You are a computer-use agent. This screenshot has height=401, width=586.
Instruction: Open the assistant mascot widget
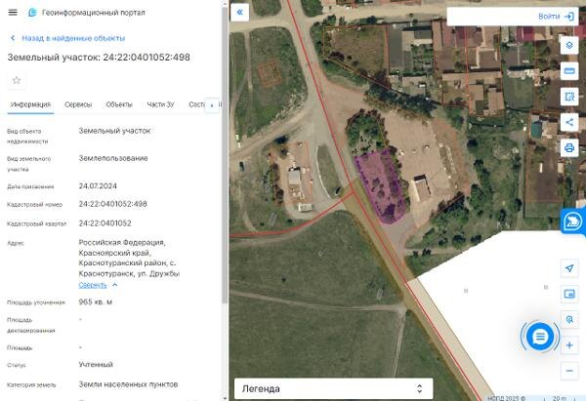[x=572, y=221]
